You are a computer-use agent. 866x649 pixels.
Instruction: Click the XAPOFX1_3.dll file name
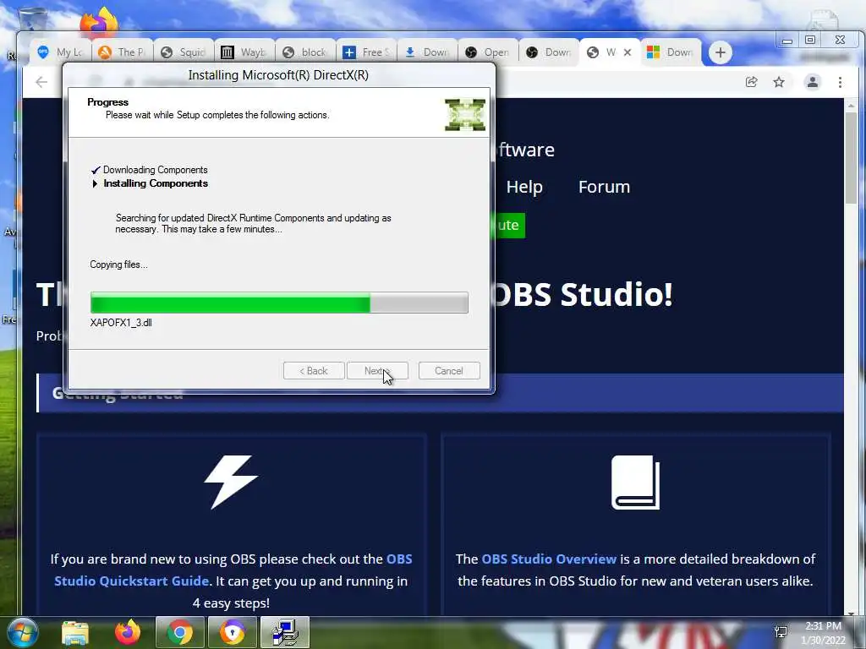(121, 323)
